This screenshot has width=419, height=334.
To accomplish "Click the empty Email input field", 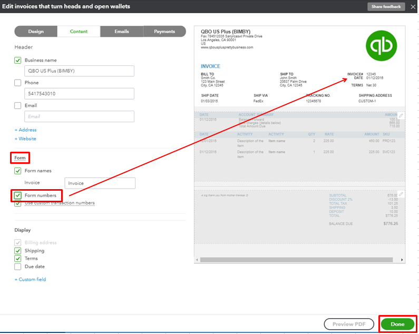I will point(80,116).
